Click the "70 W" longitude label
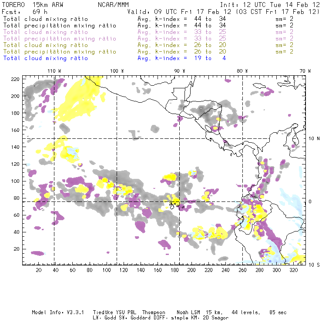The image size is (322, 322). point(305,71)
